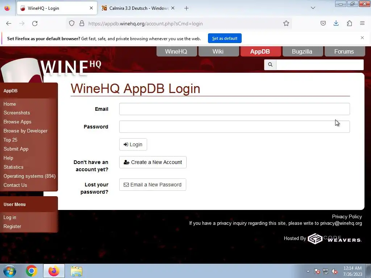Switch to the Calmira 3.3 Deutsch tab

tap(139, 8)
